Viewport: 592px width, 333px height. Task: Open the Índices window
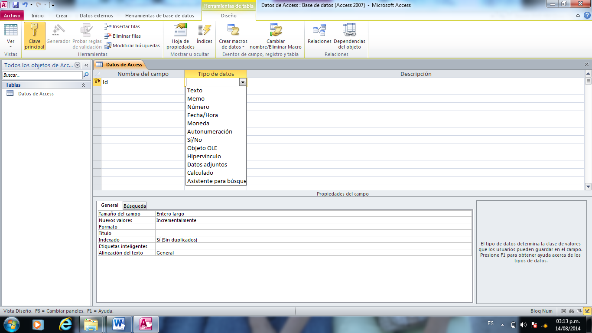204,36
